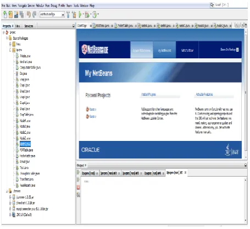Click the rerun arrow atop Output sidebar

(x=78, y=172)
